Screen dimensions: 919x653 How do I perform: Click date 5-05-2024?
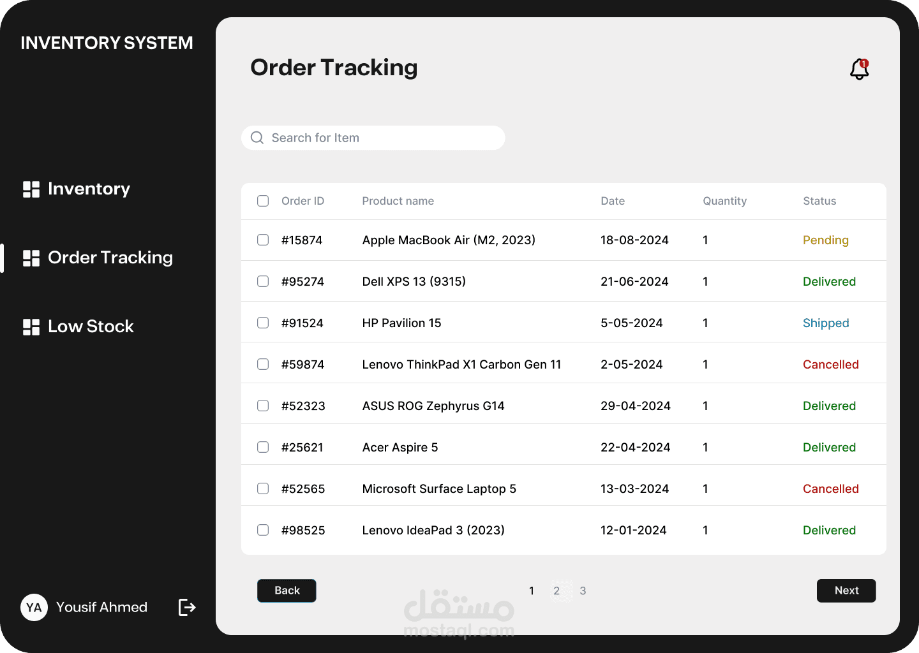(x=631, y=323)
